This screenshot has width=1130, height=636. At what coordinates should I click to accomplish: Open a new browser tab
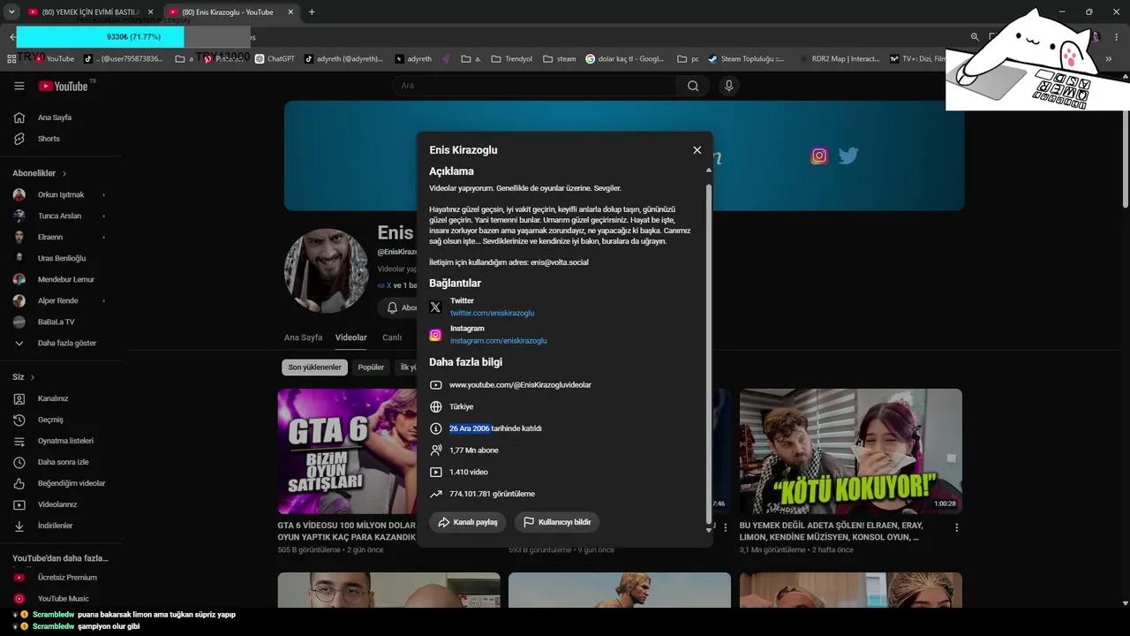(312, 12)
